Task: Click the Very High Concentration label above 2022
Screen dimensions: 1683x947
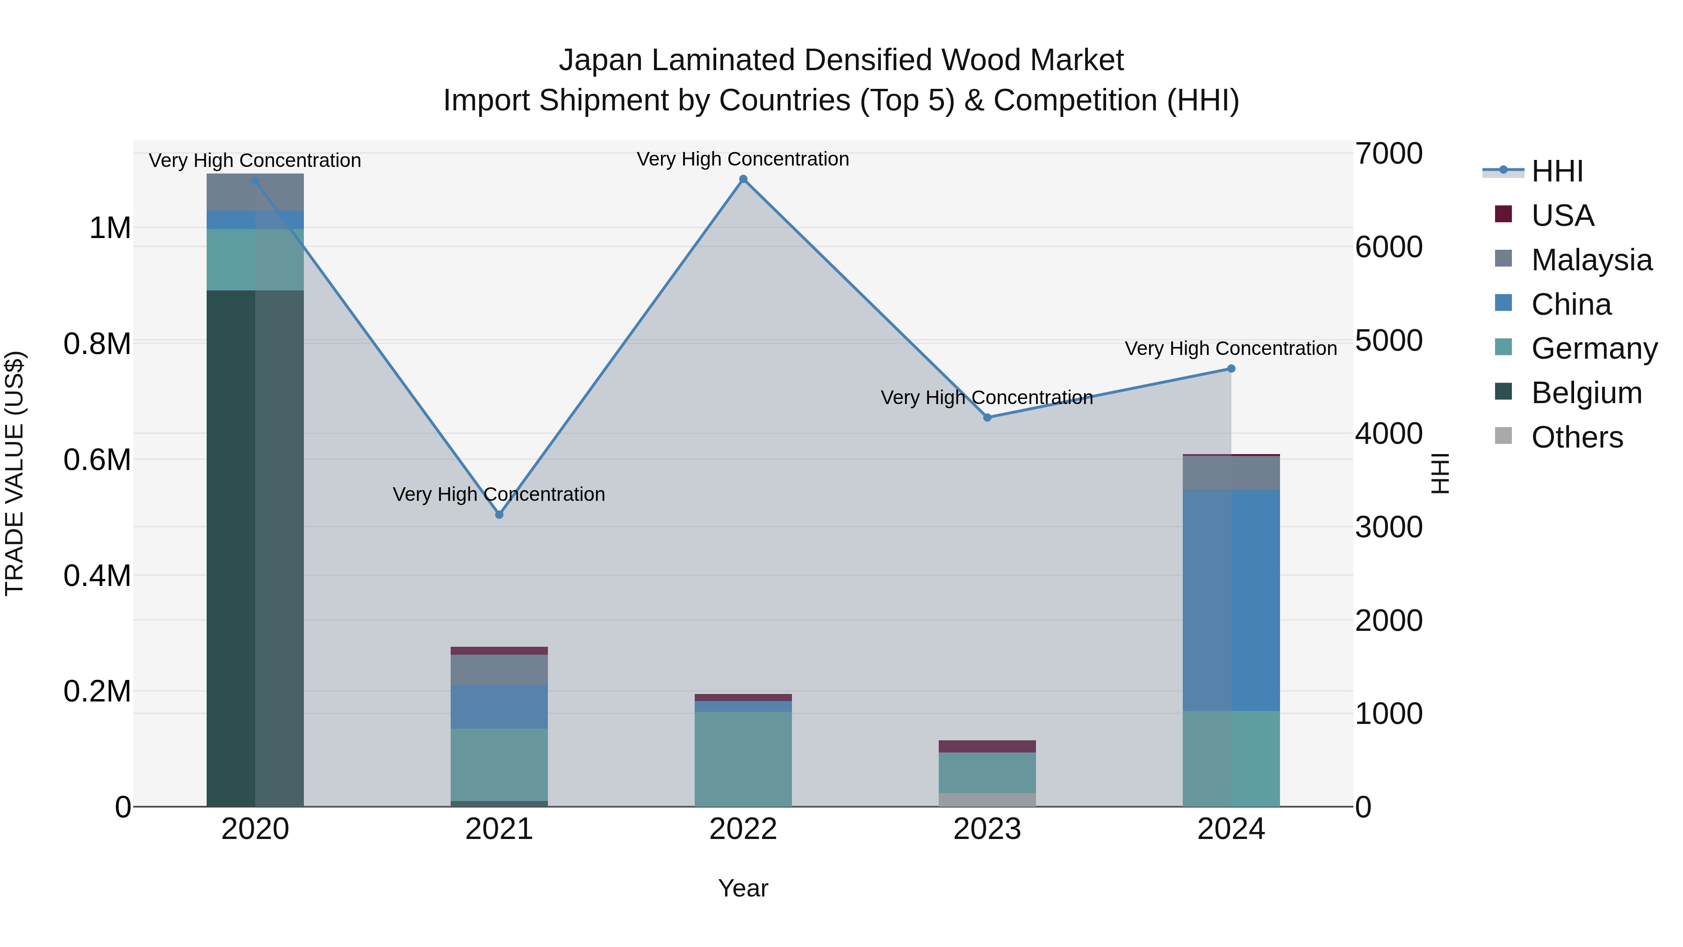Action: [x=743, y=159]
